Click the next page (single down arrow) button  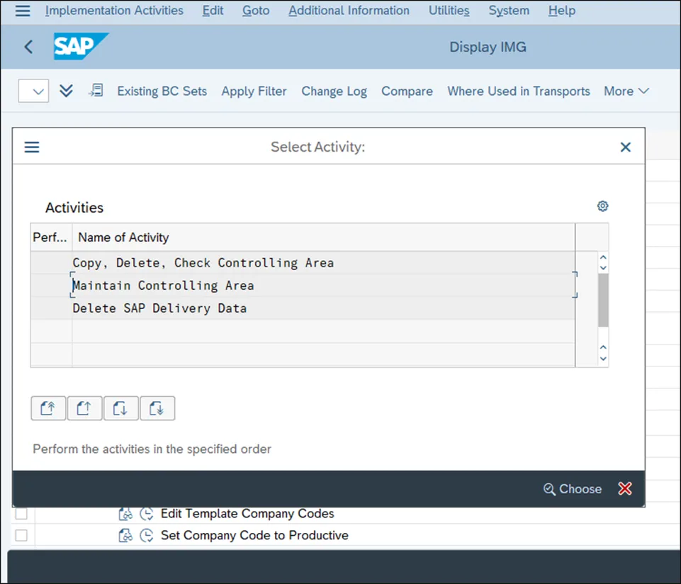coord(120,408)
